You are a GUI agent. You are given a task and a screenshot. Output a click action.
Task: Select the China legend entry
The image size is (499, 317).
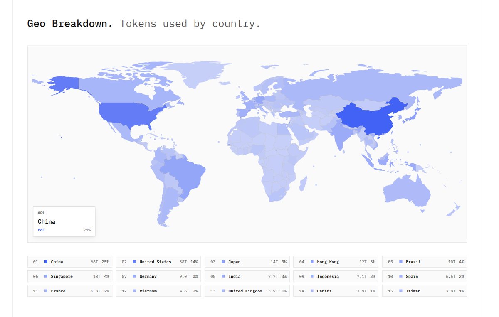coord(70,262)
